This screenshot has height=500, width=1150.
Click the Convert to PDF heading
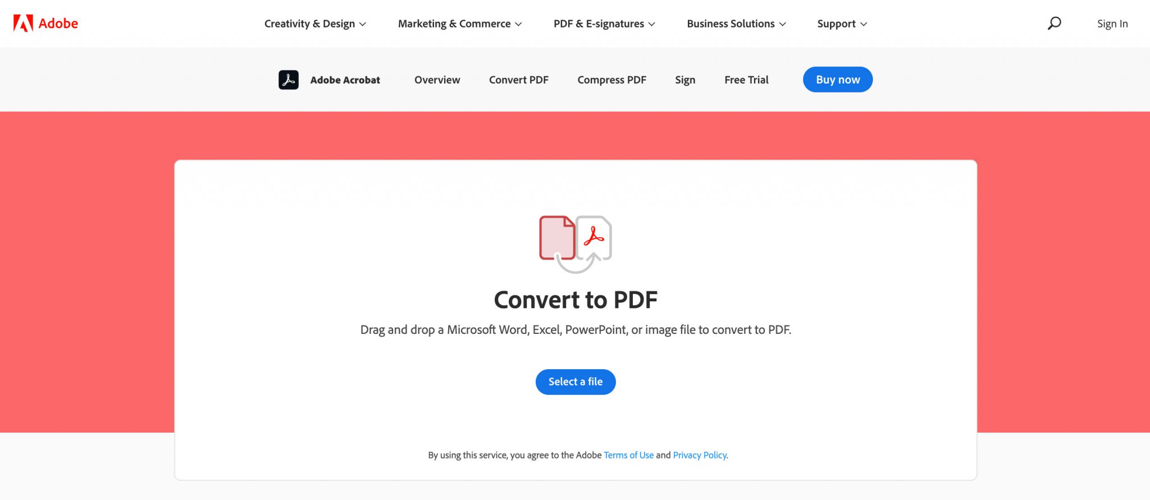point(576,300)
